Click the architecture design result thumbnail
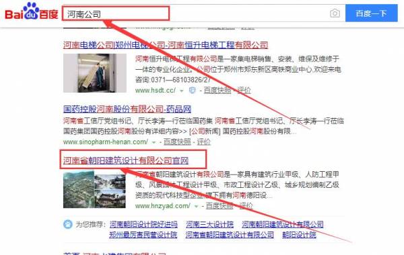 pyautogui.click(x=94, y=189)
